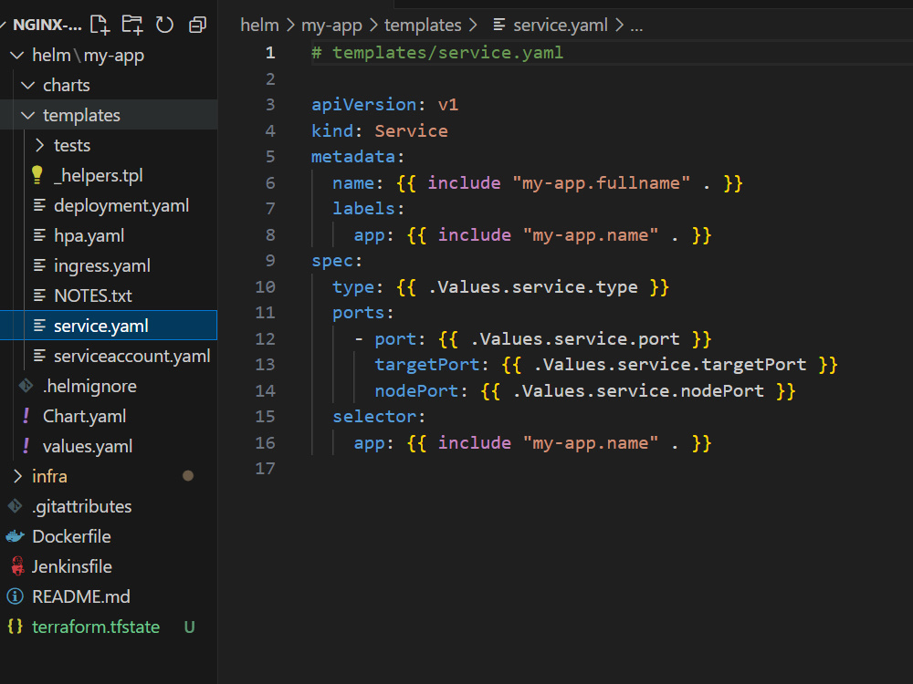Refresh the explorer file tree
913x684 pixels.
[164, 25]
